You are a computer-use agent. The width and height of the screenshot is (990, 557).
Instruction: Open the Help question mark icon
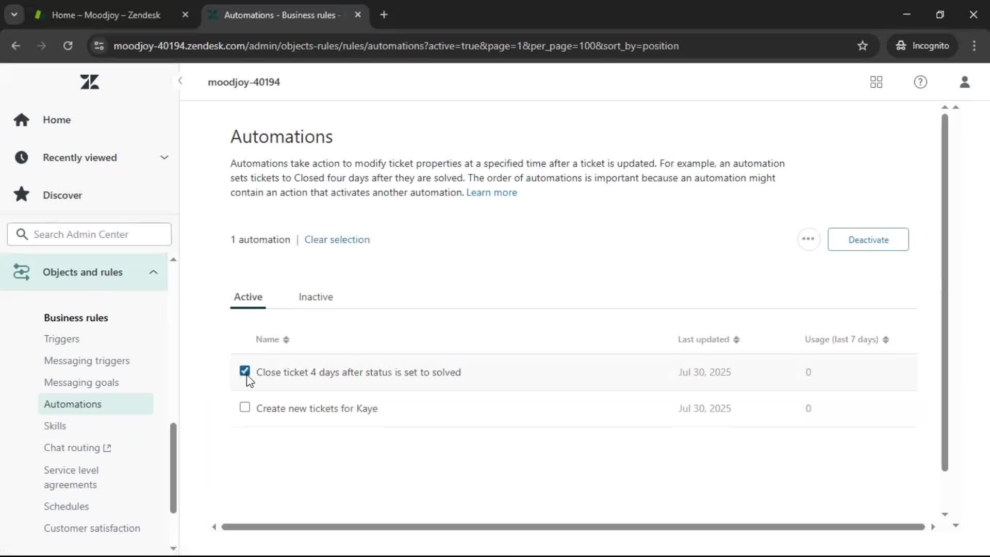pos(920,82)
